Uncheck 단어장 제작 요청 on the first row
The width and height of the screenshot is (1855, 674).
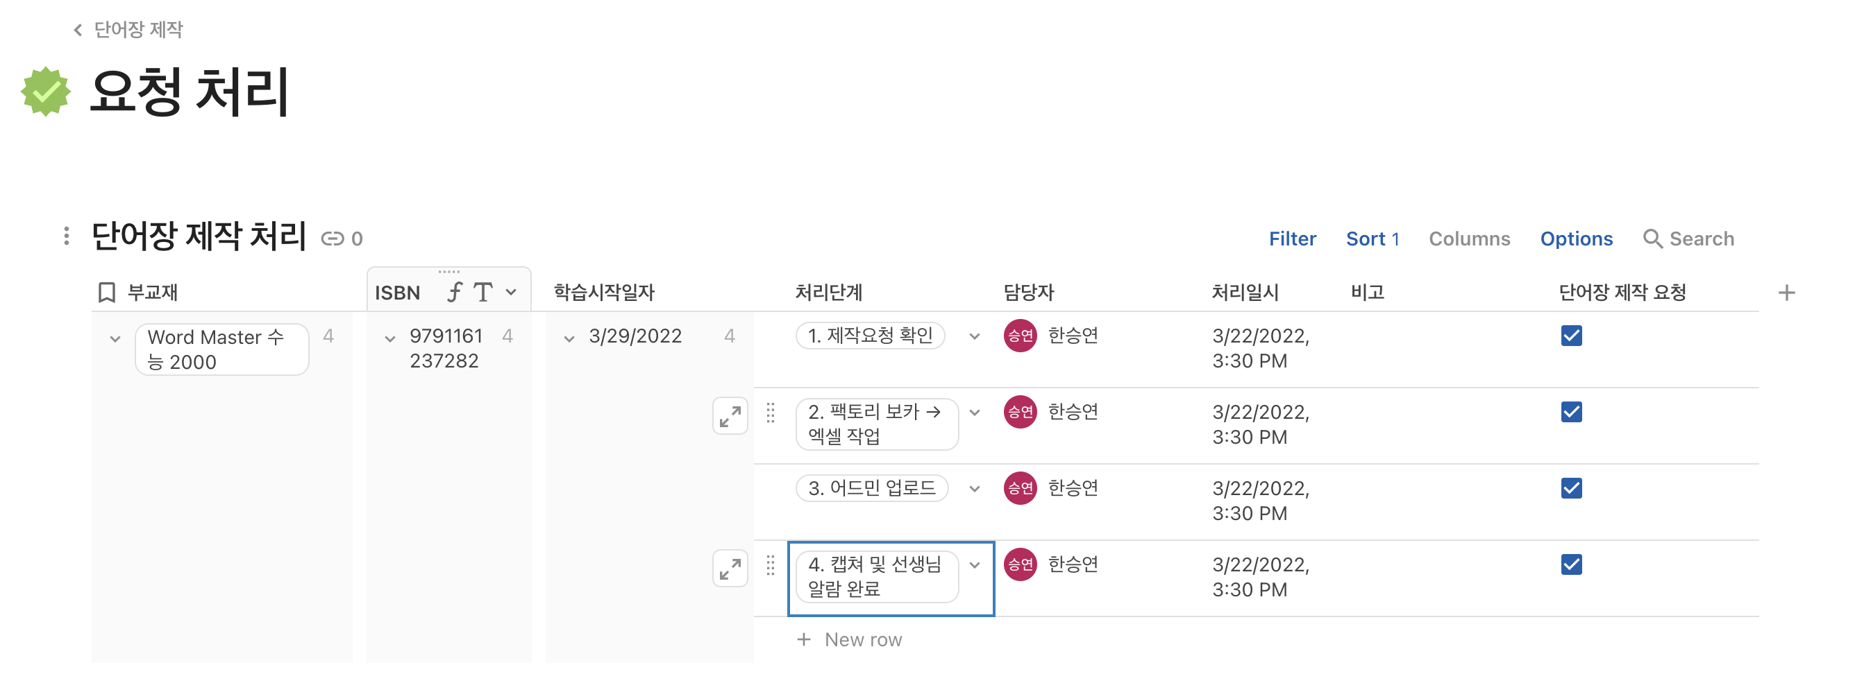(x=1571, y=335)
